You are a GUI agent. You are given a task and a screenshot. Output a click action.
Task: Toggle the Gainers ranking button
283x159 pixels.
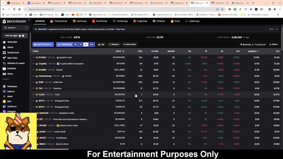(114, 45)
